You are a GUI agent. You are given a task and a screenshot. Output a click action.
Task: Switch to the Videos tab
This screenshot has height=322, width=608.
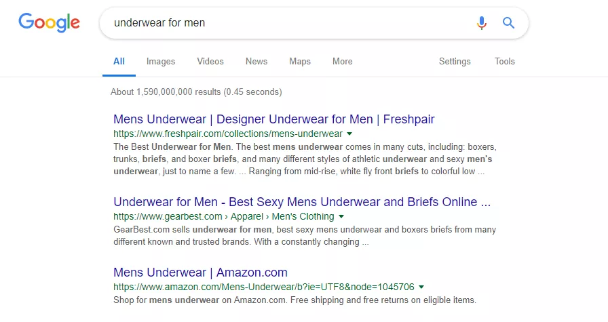coord(210,61)
